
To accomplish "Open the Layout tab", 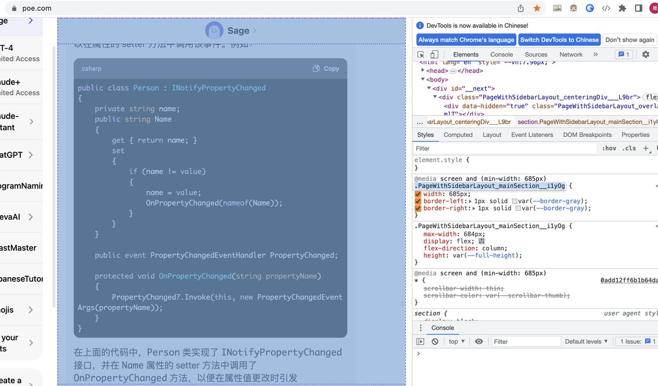I will tap(492, 135).
